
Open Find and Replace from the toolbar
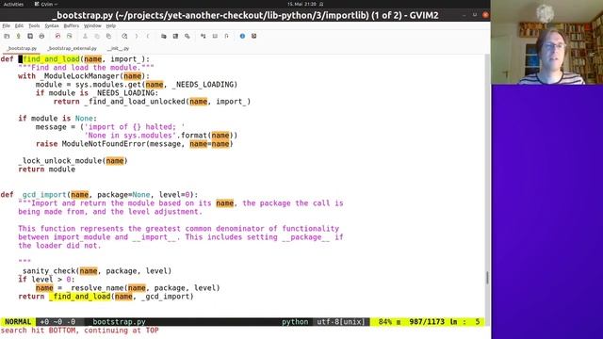(x=124, y=36)
